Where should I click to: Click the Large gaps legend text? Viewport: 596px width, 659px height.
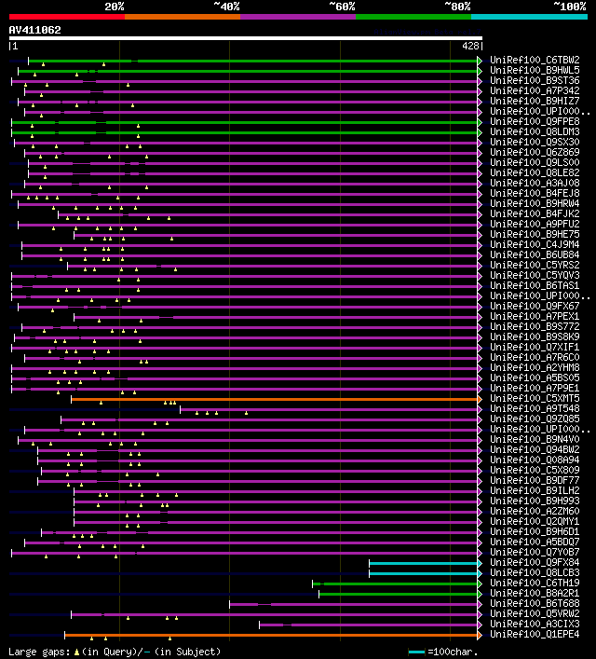point(39,652)
